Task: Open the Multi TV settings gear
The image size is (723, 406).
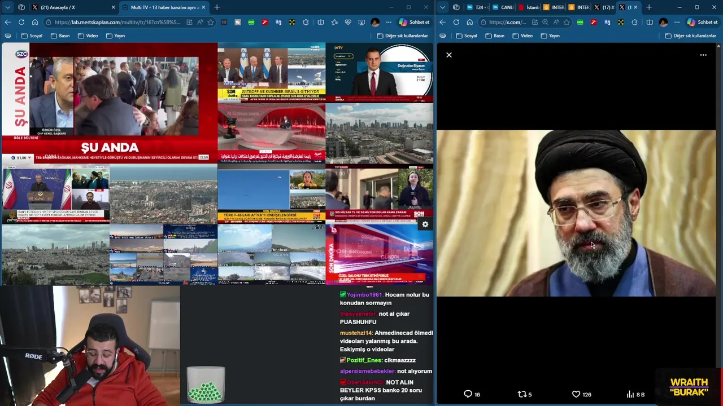Action: click(425, 224)
